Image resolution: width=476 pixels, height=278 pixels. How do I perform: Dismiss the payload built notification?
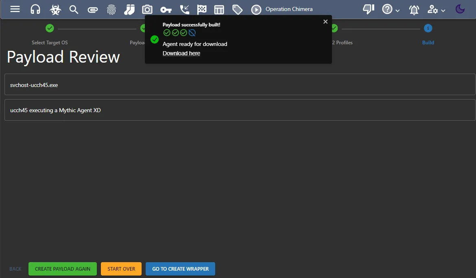pos(325,22)
